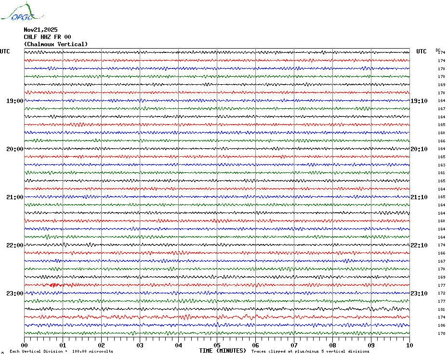Click the 07 minute axis label
The image size is (448, 358).
click(x=294, y=345)
